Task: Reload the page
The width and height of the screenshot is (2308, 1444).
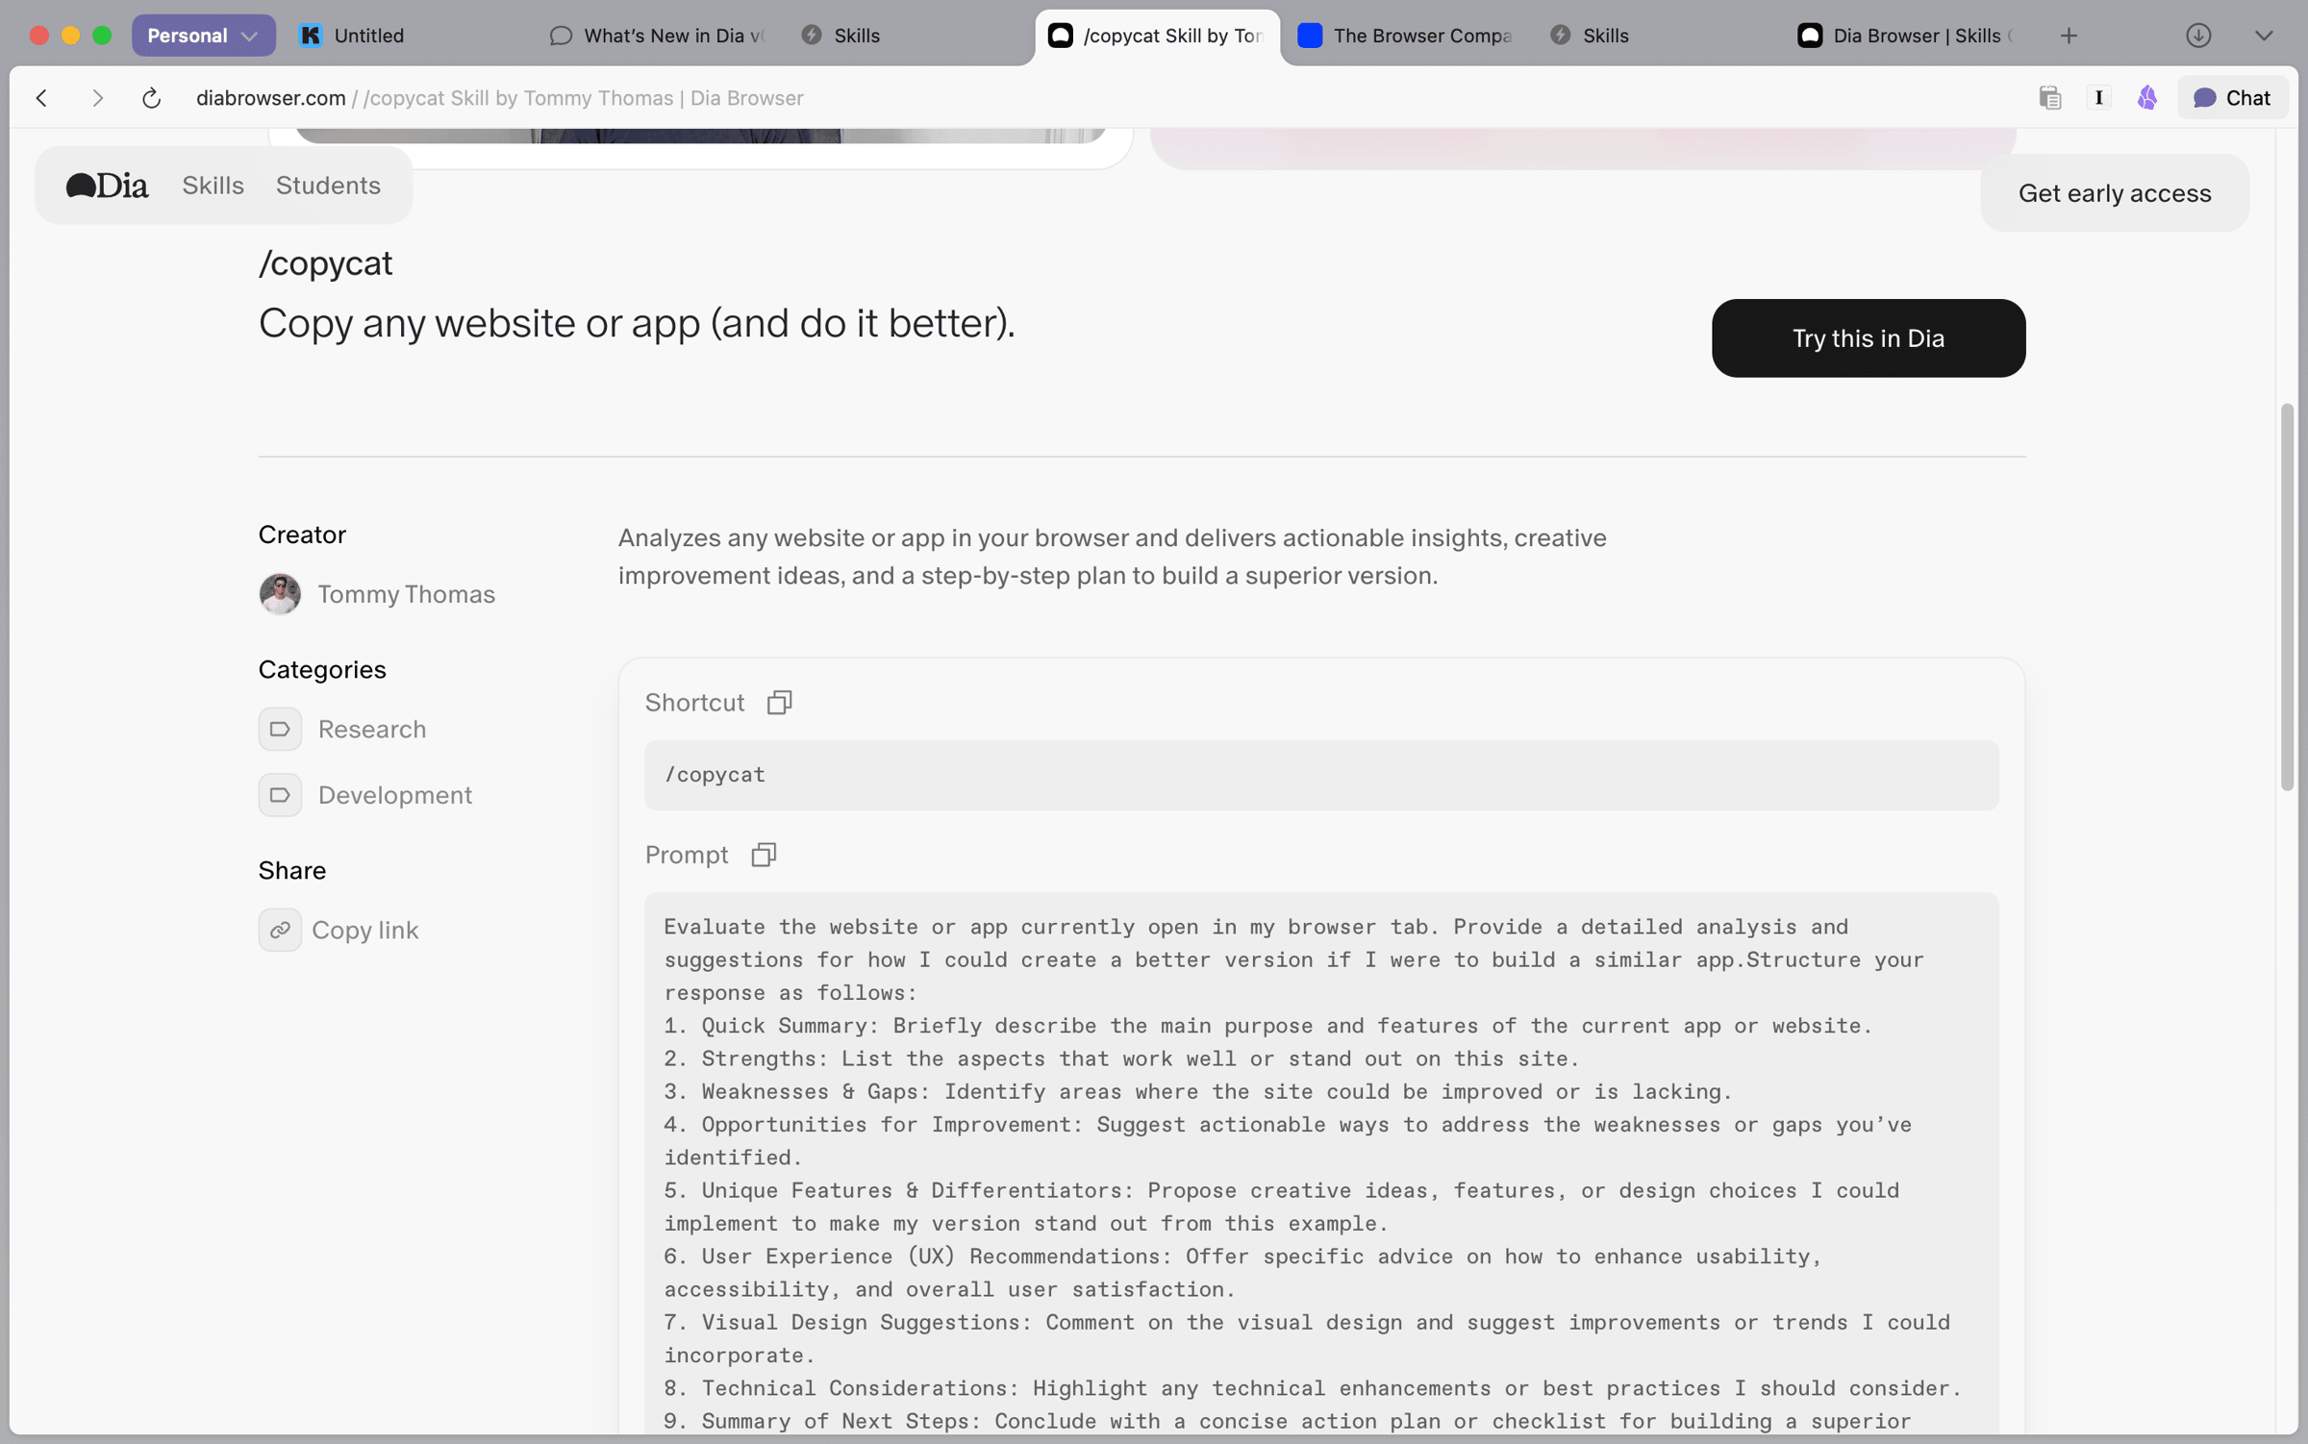Action: (151, 98)
